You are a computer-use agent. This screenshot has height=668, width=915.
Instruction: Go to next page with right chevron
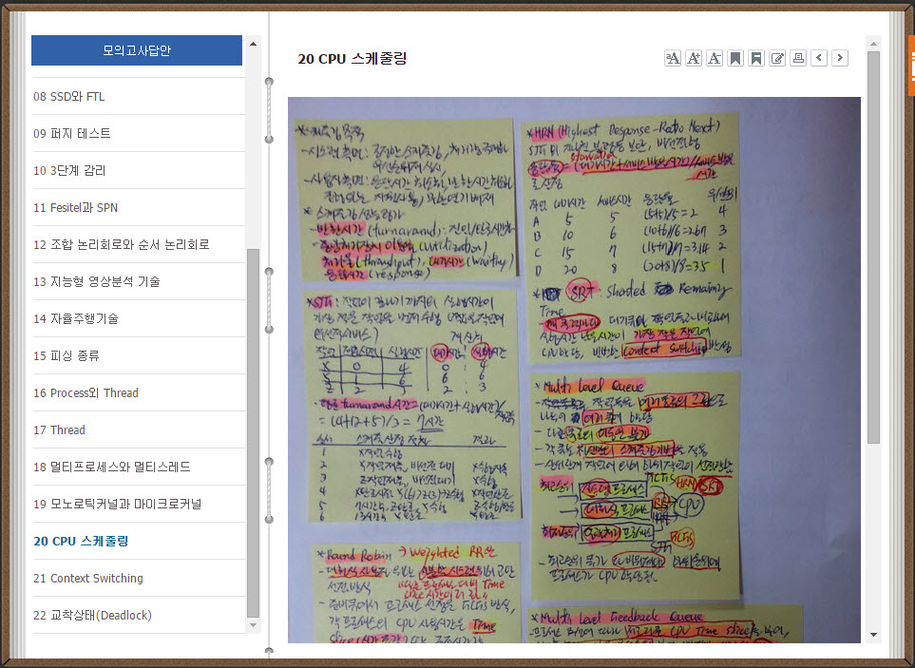[840, 58]
